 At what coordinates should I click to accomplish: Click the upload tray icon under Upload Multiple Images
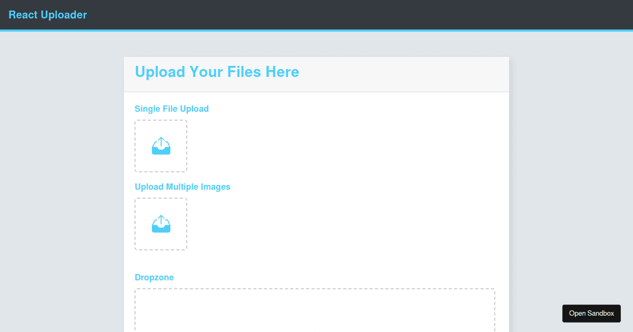click(x=160, y=224)
